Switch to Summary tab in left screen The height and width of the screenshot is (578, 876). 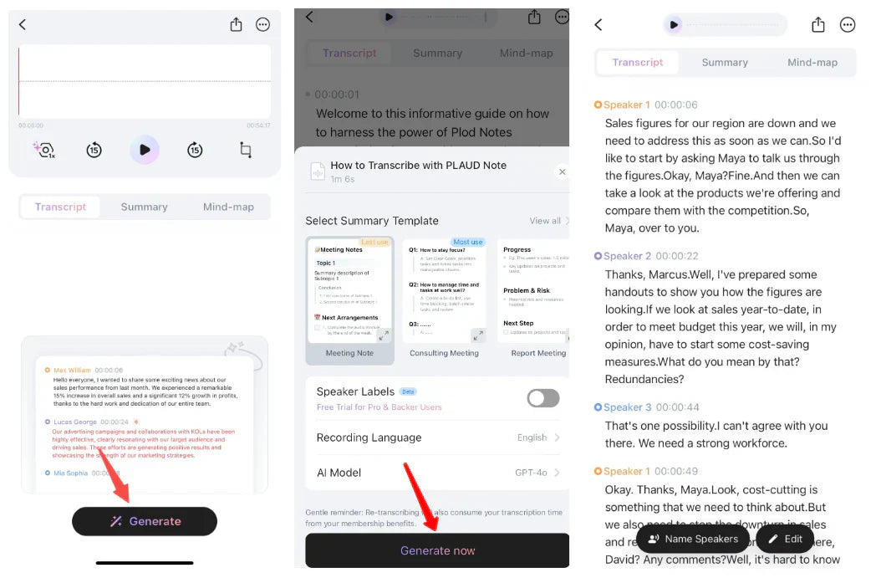(x=144, y=207)
